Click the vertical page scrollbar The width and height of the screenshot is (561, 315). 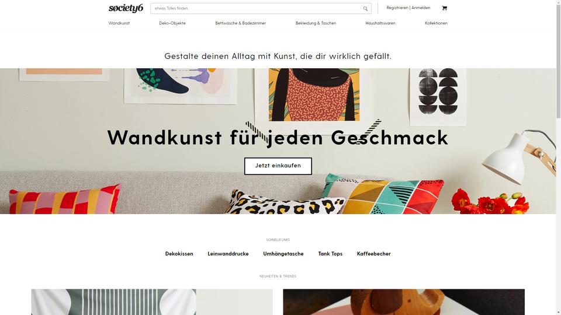[558, 157]
